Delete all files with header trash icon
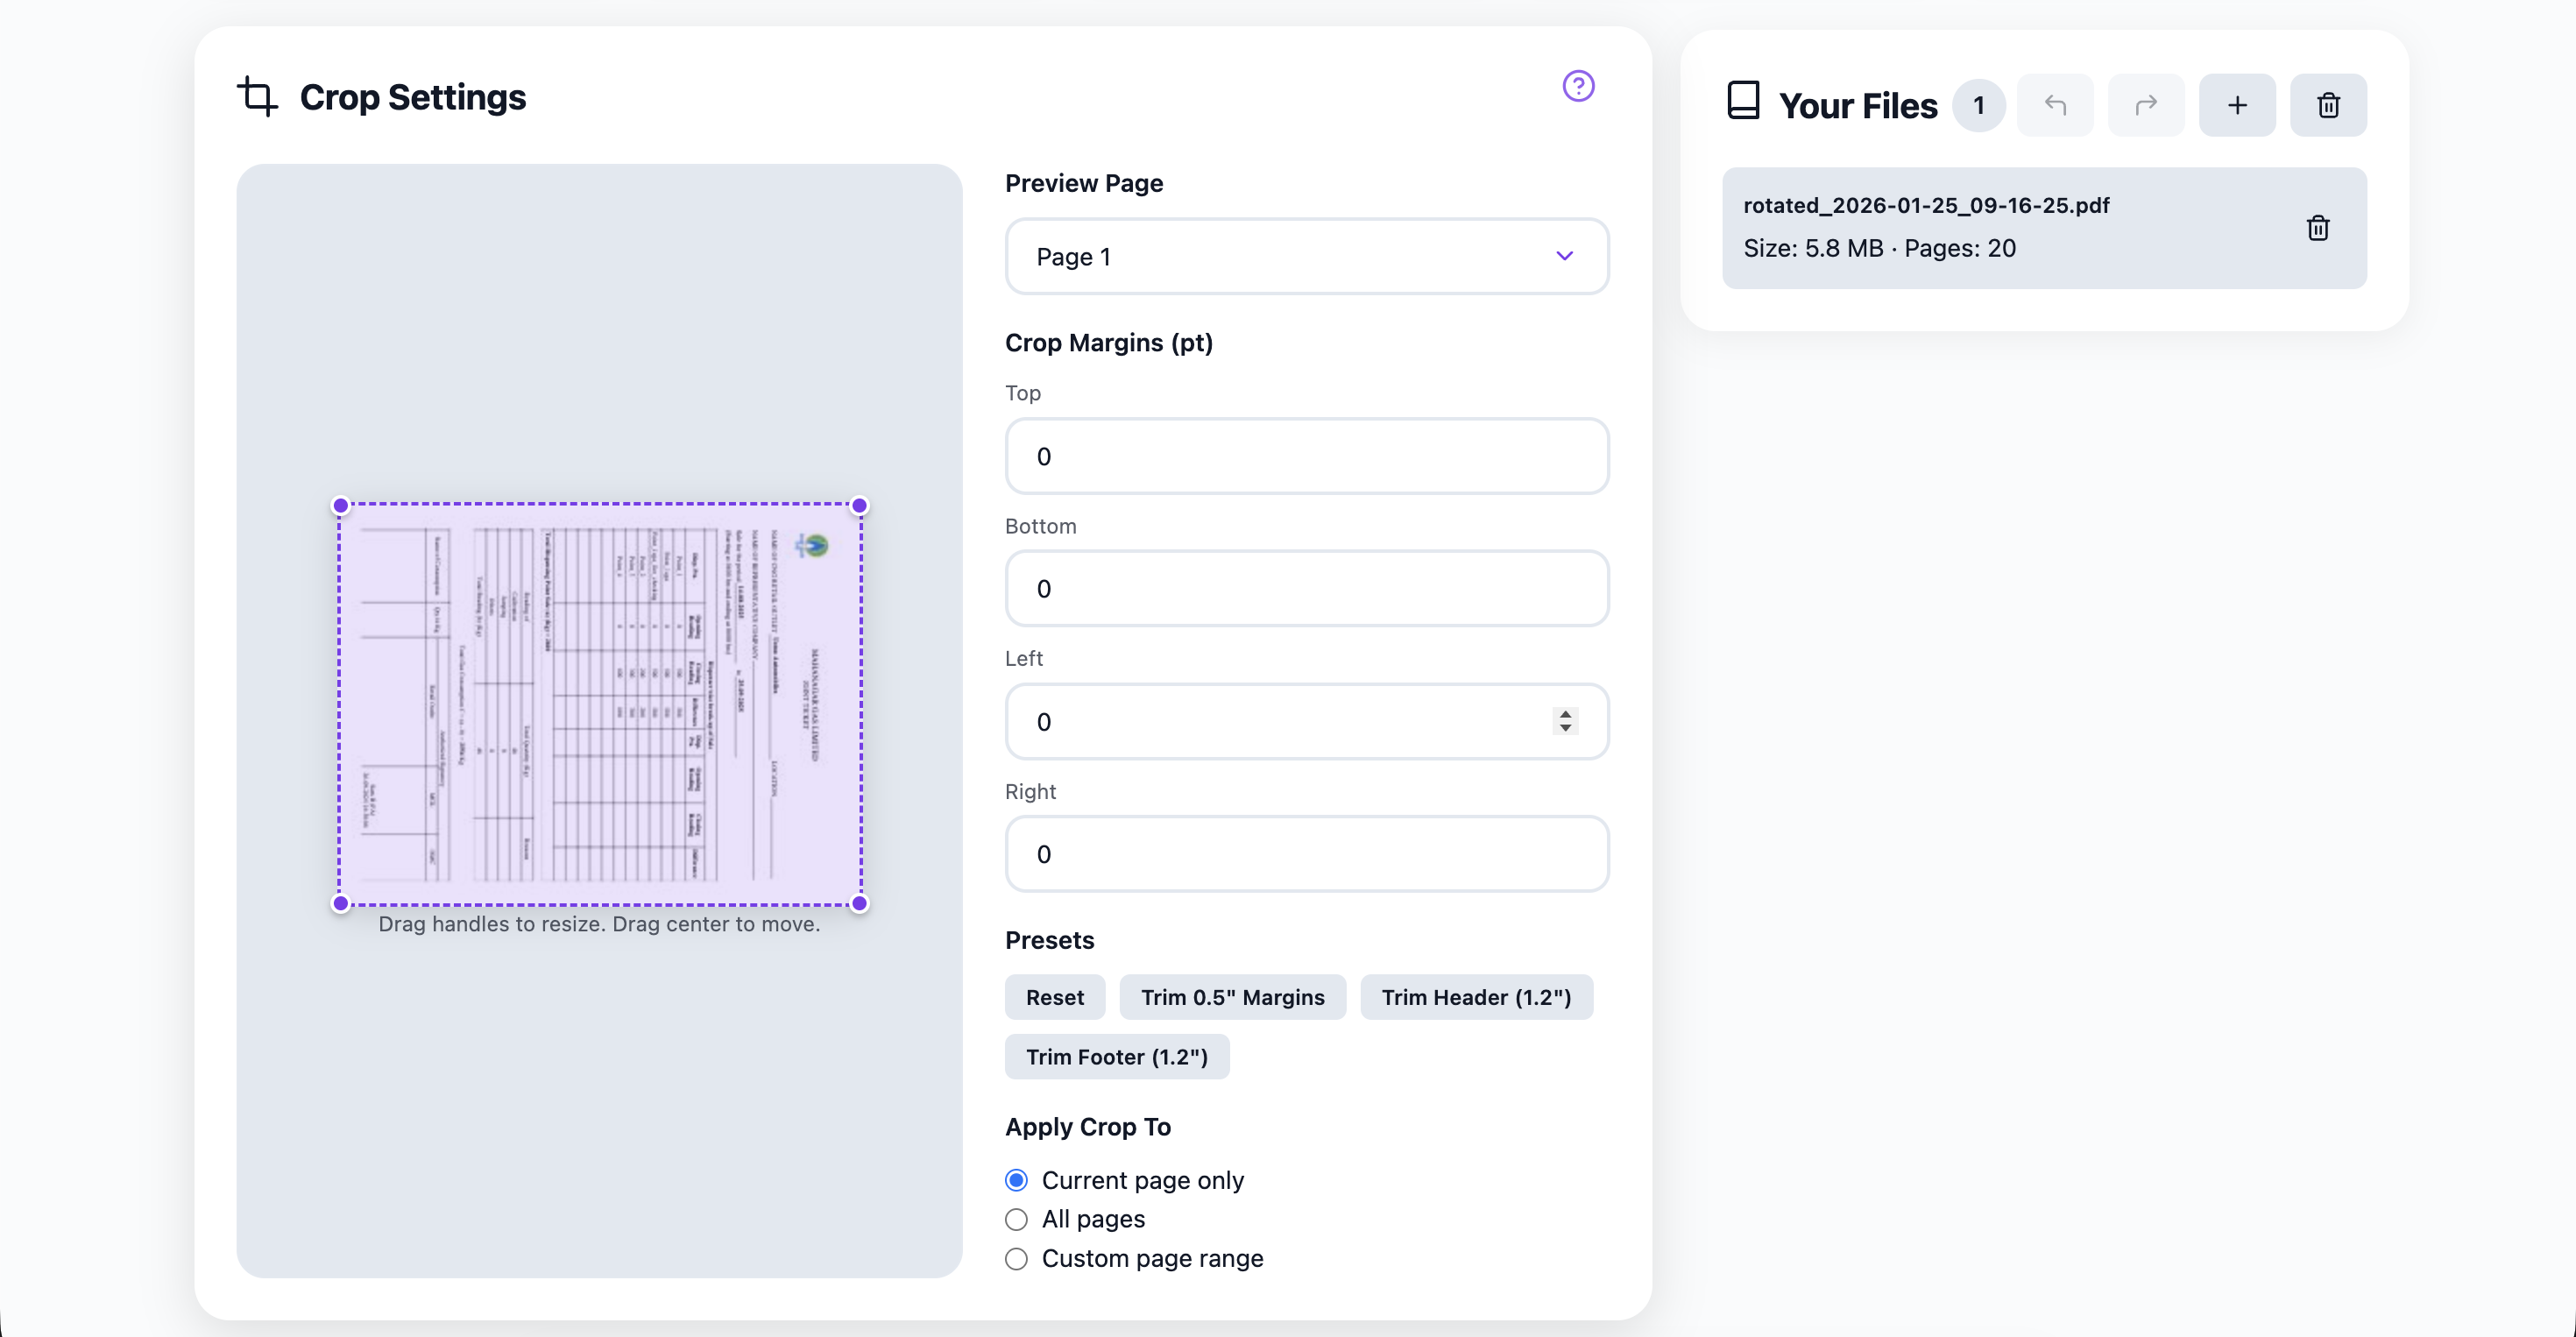 (x=2328, y=105)
